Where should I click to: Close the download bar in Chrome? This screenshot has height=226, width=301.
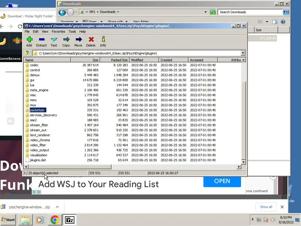click(x=282, y=207)
